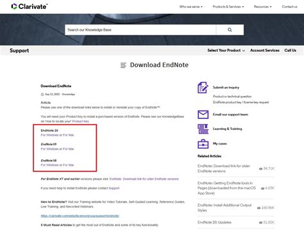The image size is (304, 231).
Task: Open the Product Key link
Action: 80,121
